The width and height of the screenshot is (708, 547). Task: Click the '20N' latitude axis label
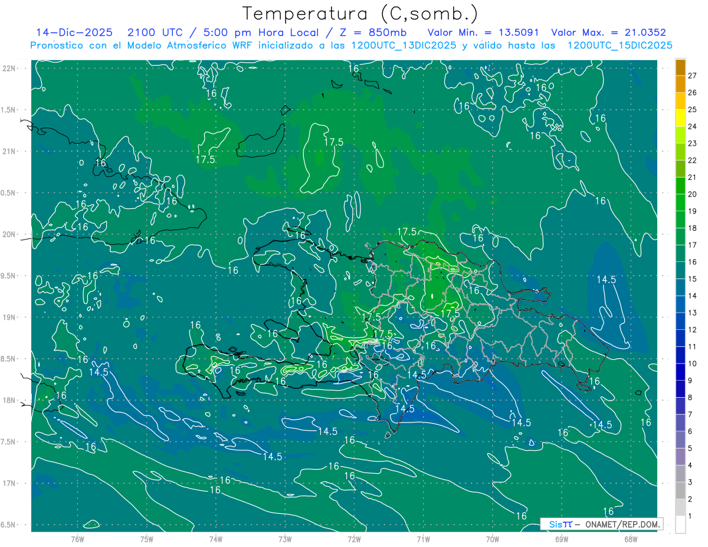click(9, 234)
